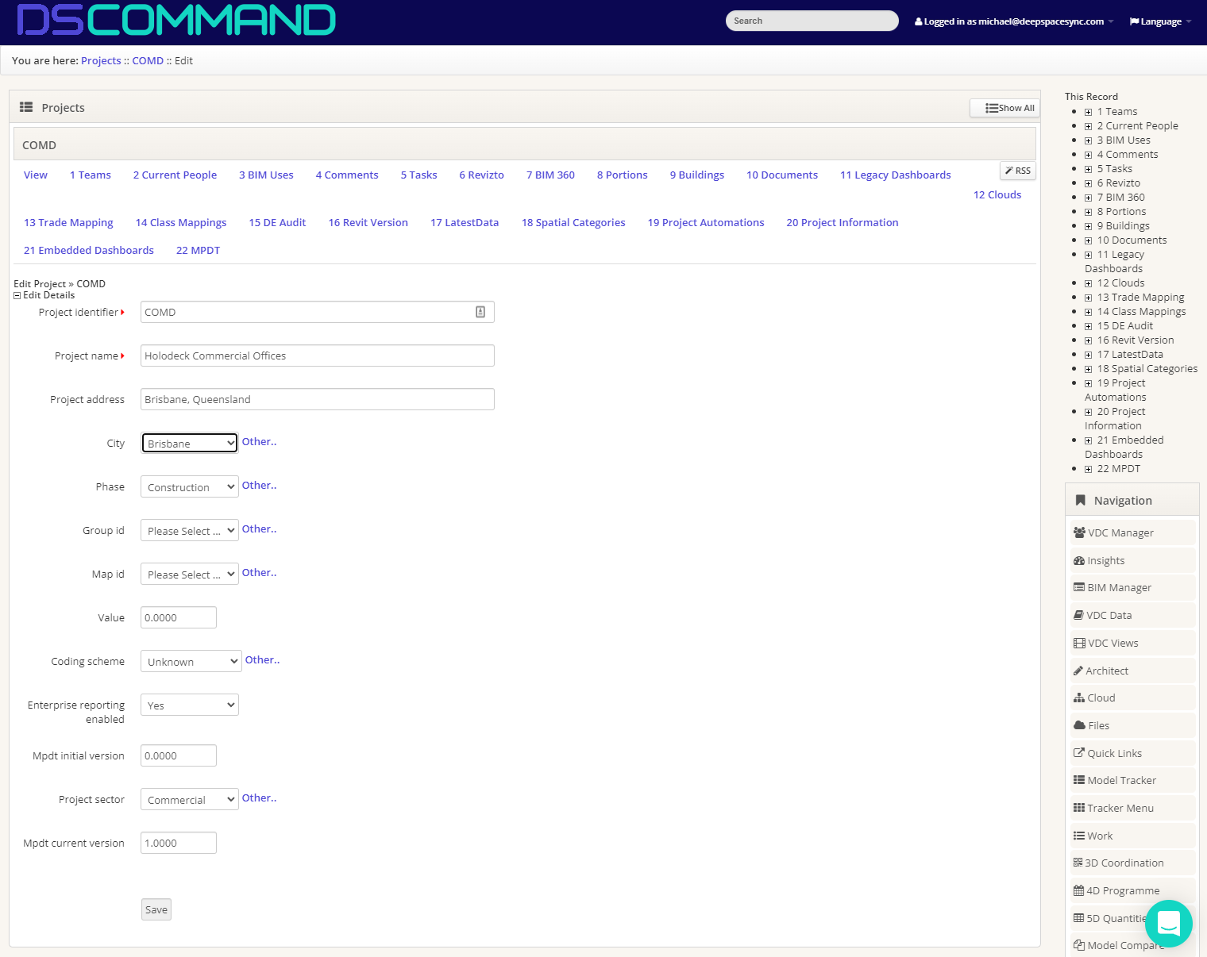Click the Project name input field
The width and height of the screenshot is (1207, 957).
[318, 356]
